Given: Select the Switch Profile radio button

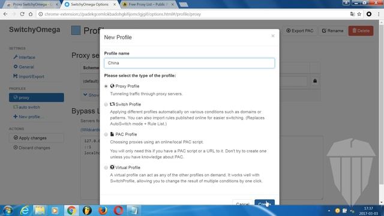Looking at the screenshot, I should tap(106, 104).
